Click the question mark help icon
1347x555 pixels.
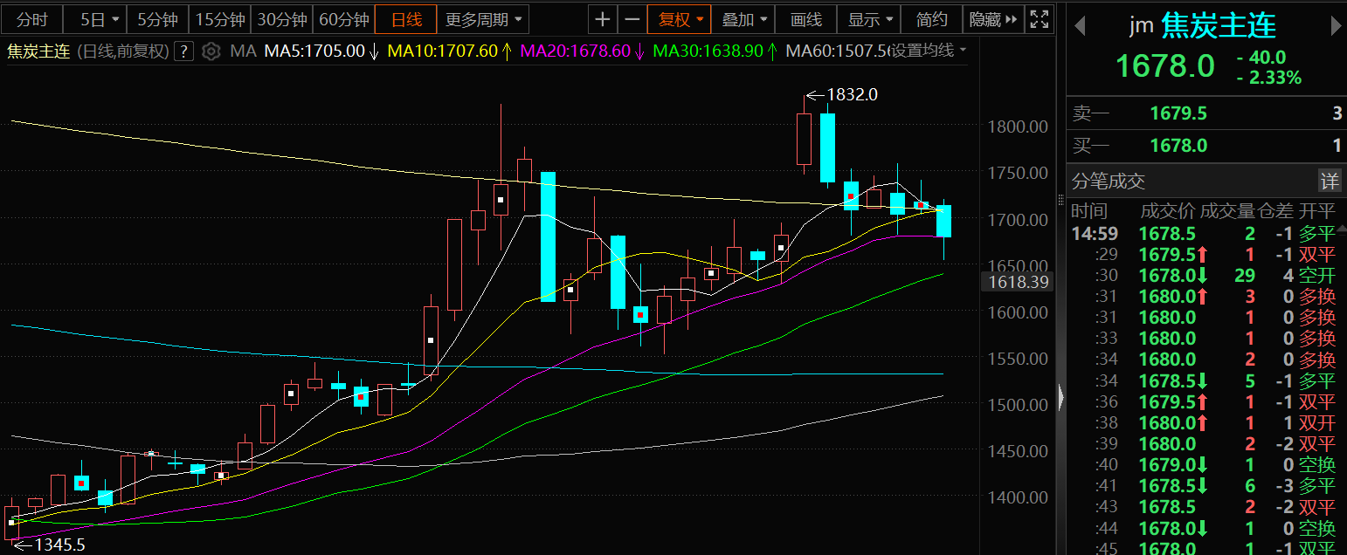(183, 51)
